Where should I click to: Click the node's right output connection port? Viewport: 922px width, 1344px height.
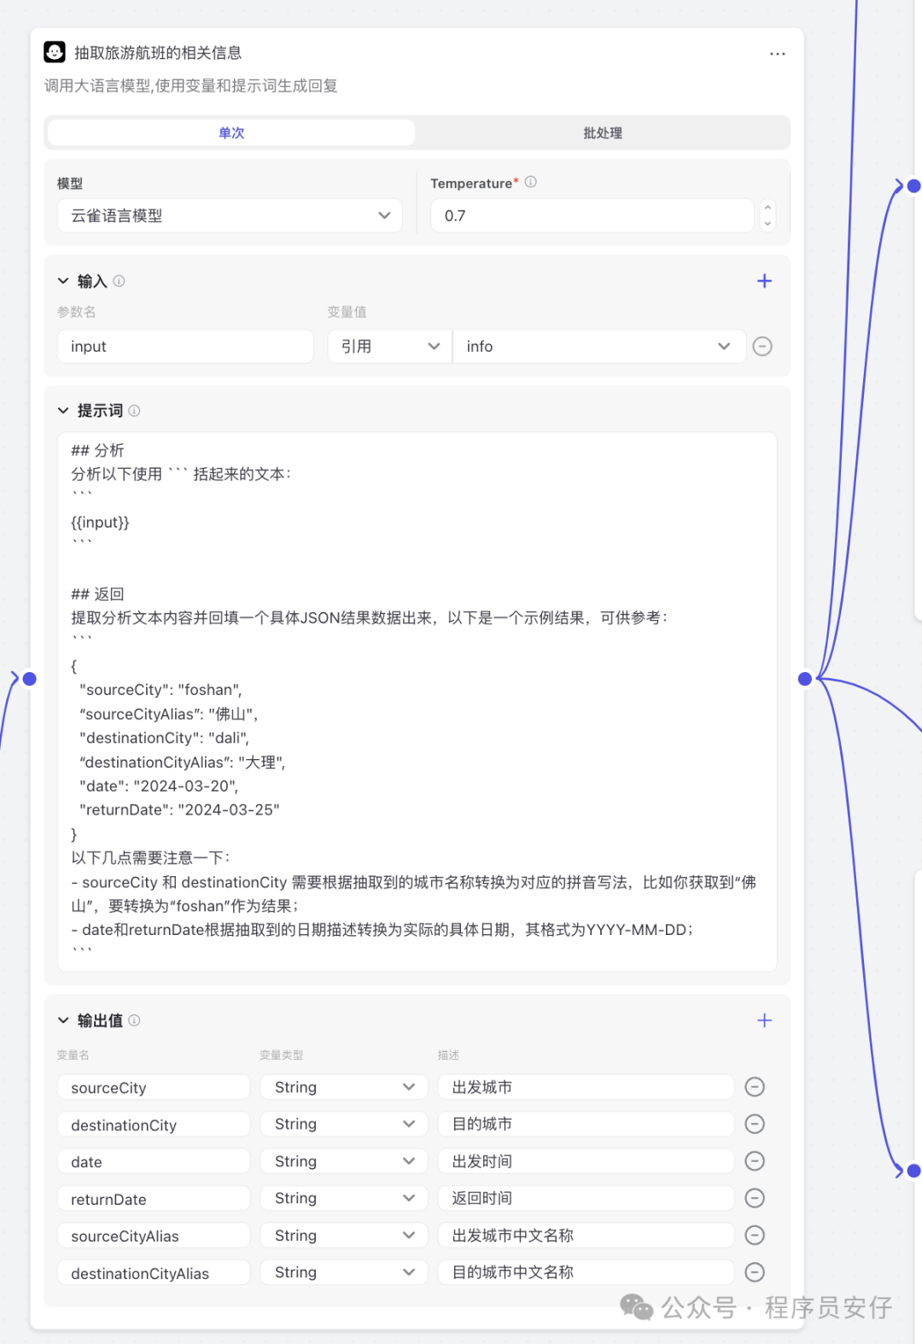tap(805, 679)
